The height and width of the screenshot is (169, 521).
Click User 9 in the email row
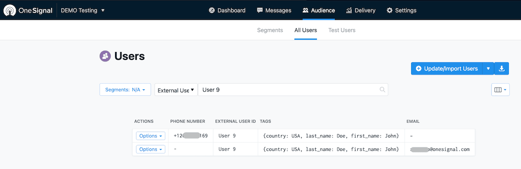click(227, 149)
